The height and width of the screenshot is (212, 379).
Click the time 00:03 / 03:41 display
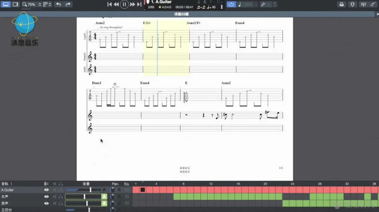[184, 7]
